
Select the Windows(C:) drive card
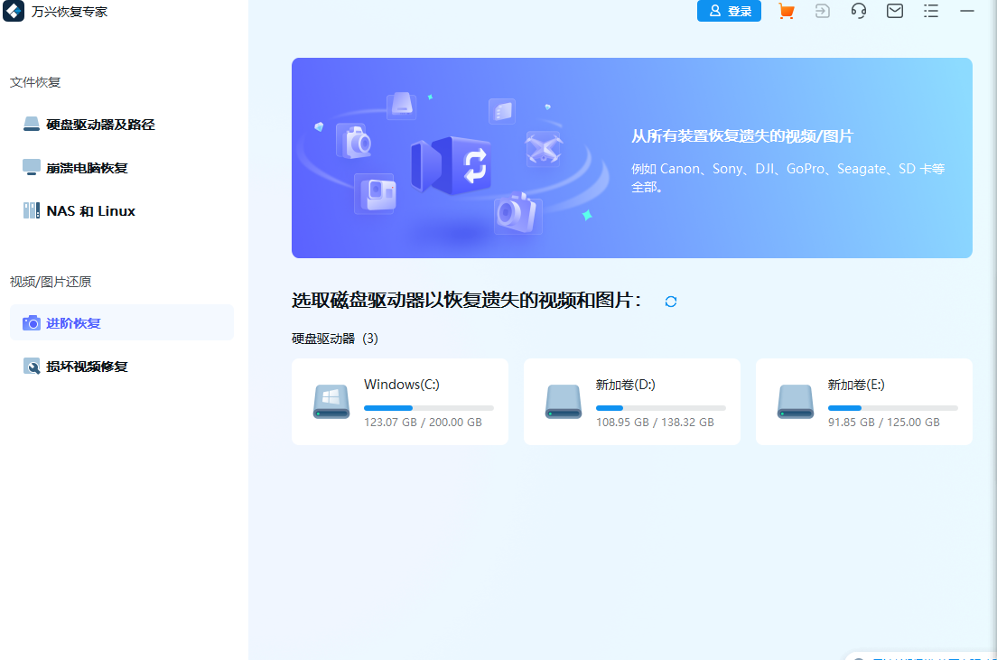pos(400,402)
